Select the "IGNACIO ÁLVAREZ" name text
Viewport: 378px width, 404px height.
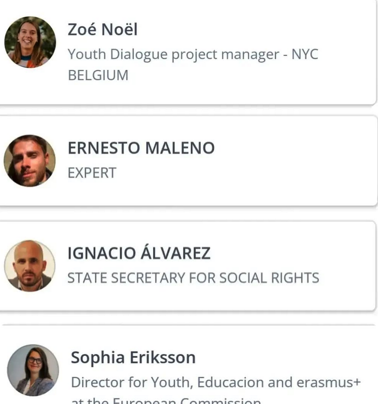click(x=139, y=253)
